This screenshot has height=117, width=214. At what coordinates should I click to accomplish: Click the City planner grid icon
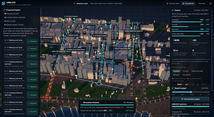coord(183,3)
